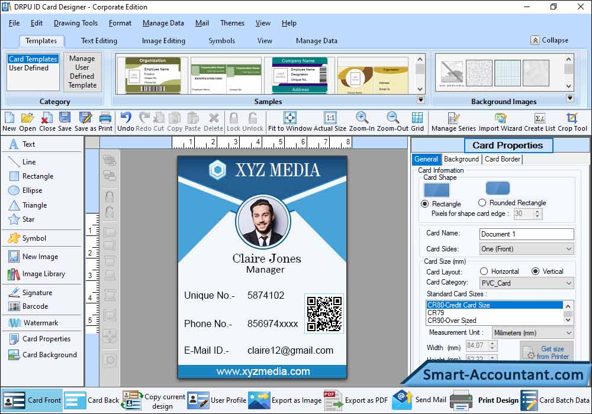Insert a Barcode element

click(28, 306)
